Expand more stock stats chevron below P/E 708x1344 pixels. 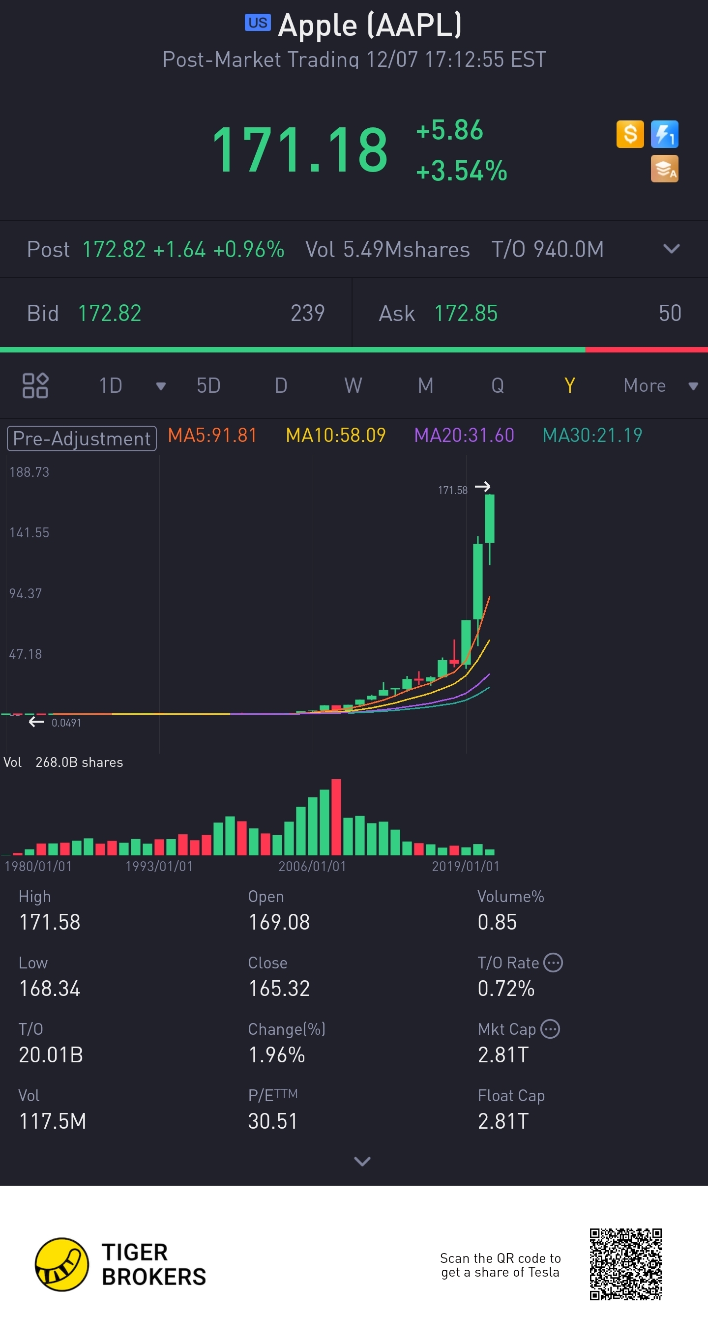pos(362,1161)
